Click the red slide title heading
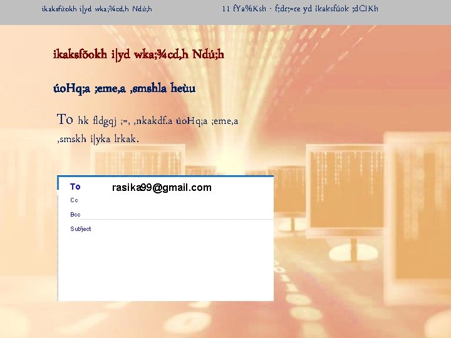Image resolution: width=451 pixels, height=338 pixels. tap(138, 54)
